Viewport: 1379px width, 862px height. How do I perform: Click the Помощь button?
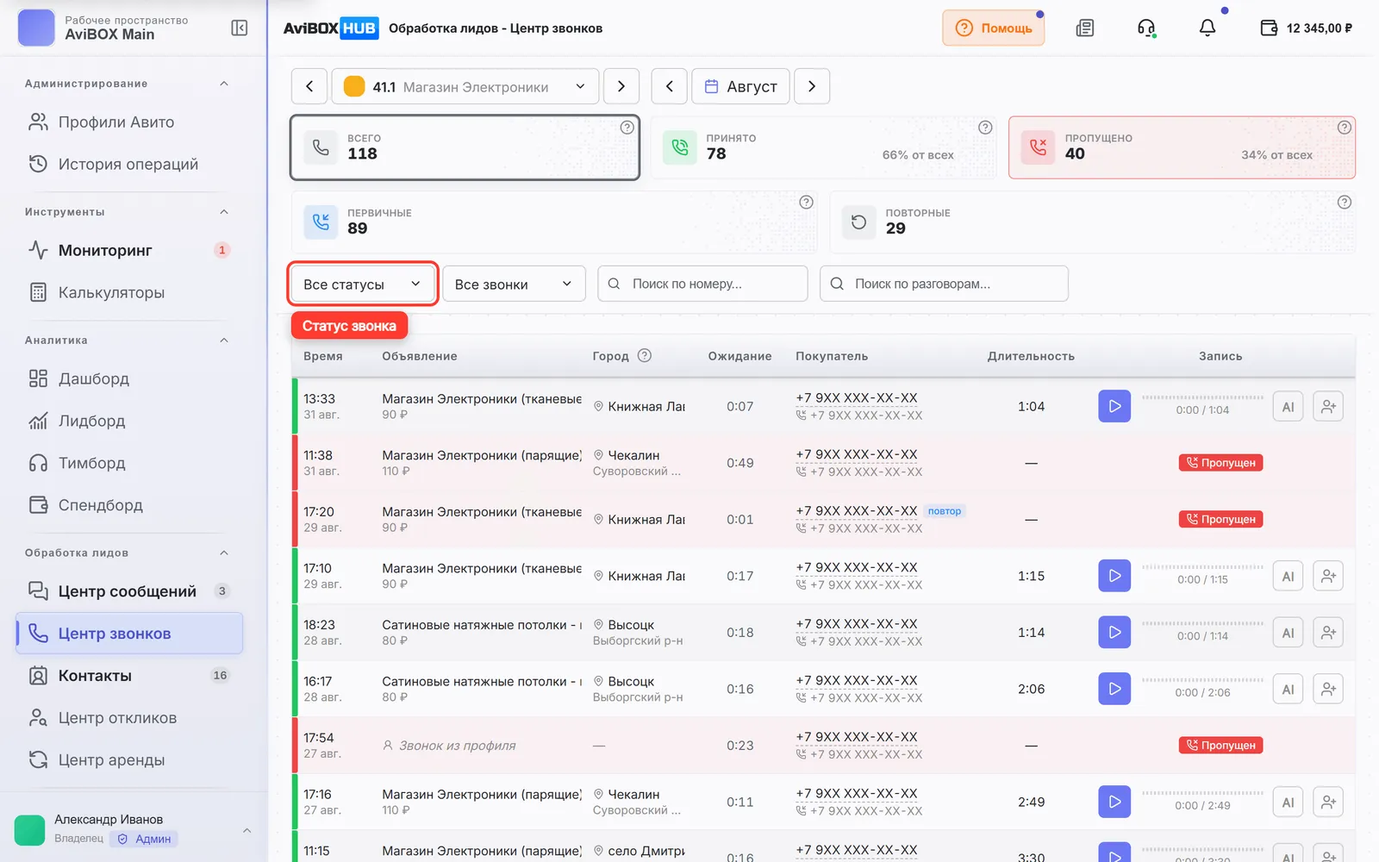coord(994,28)
